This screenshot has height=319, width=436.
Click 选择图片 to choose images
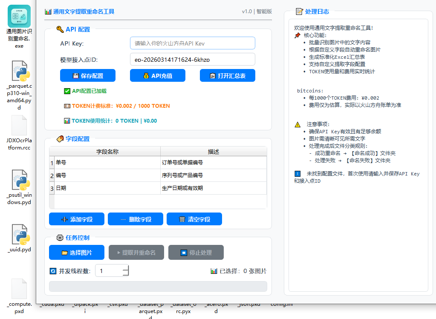pos(77,252)
